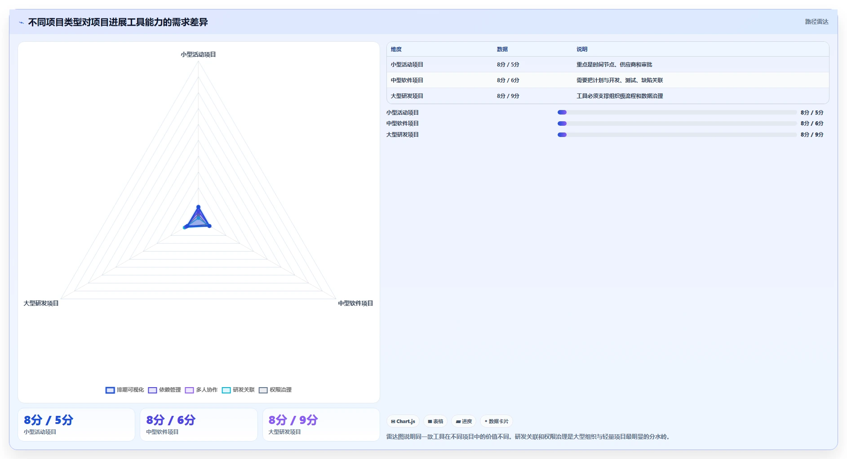Toggle the 依赖管理 legend series
Image resolution: width=847 pixels, height=459 pixels.
click(164, 390)
